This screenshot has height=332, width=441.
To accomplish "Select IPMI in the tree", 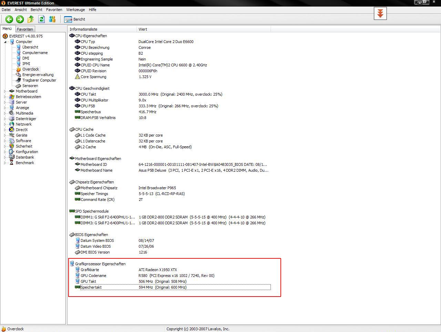I will tap(26, 64).
